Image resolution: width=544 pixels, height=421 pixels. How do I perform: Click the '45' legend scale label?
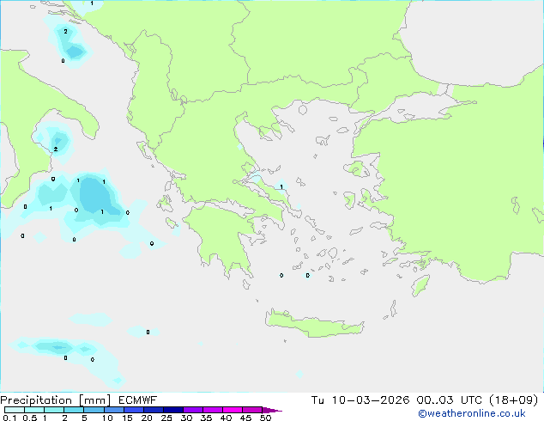point(246,418)
